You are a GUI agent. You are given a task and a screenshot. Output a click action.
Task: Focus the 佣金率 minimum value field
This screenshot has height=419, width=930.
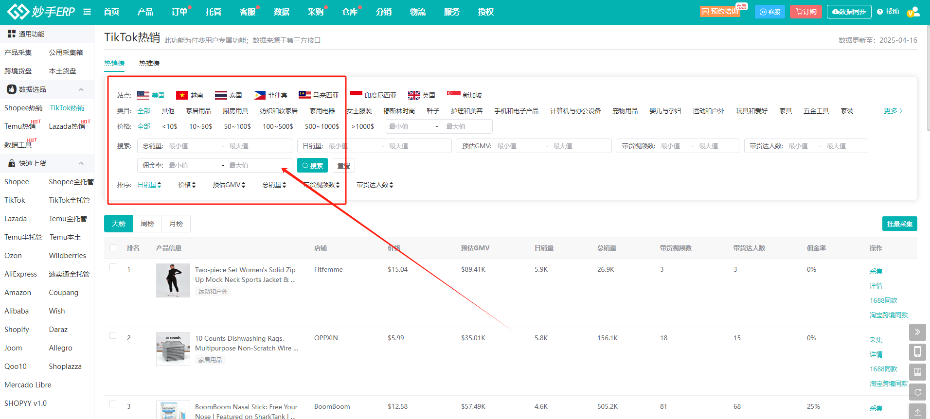coord(192,165)
